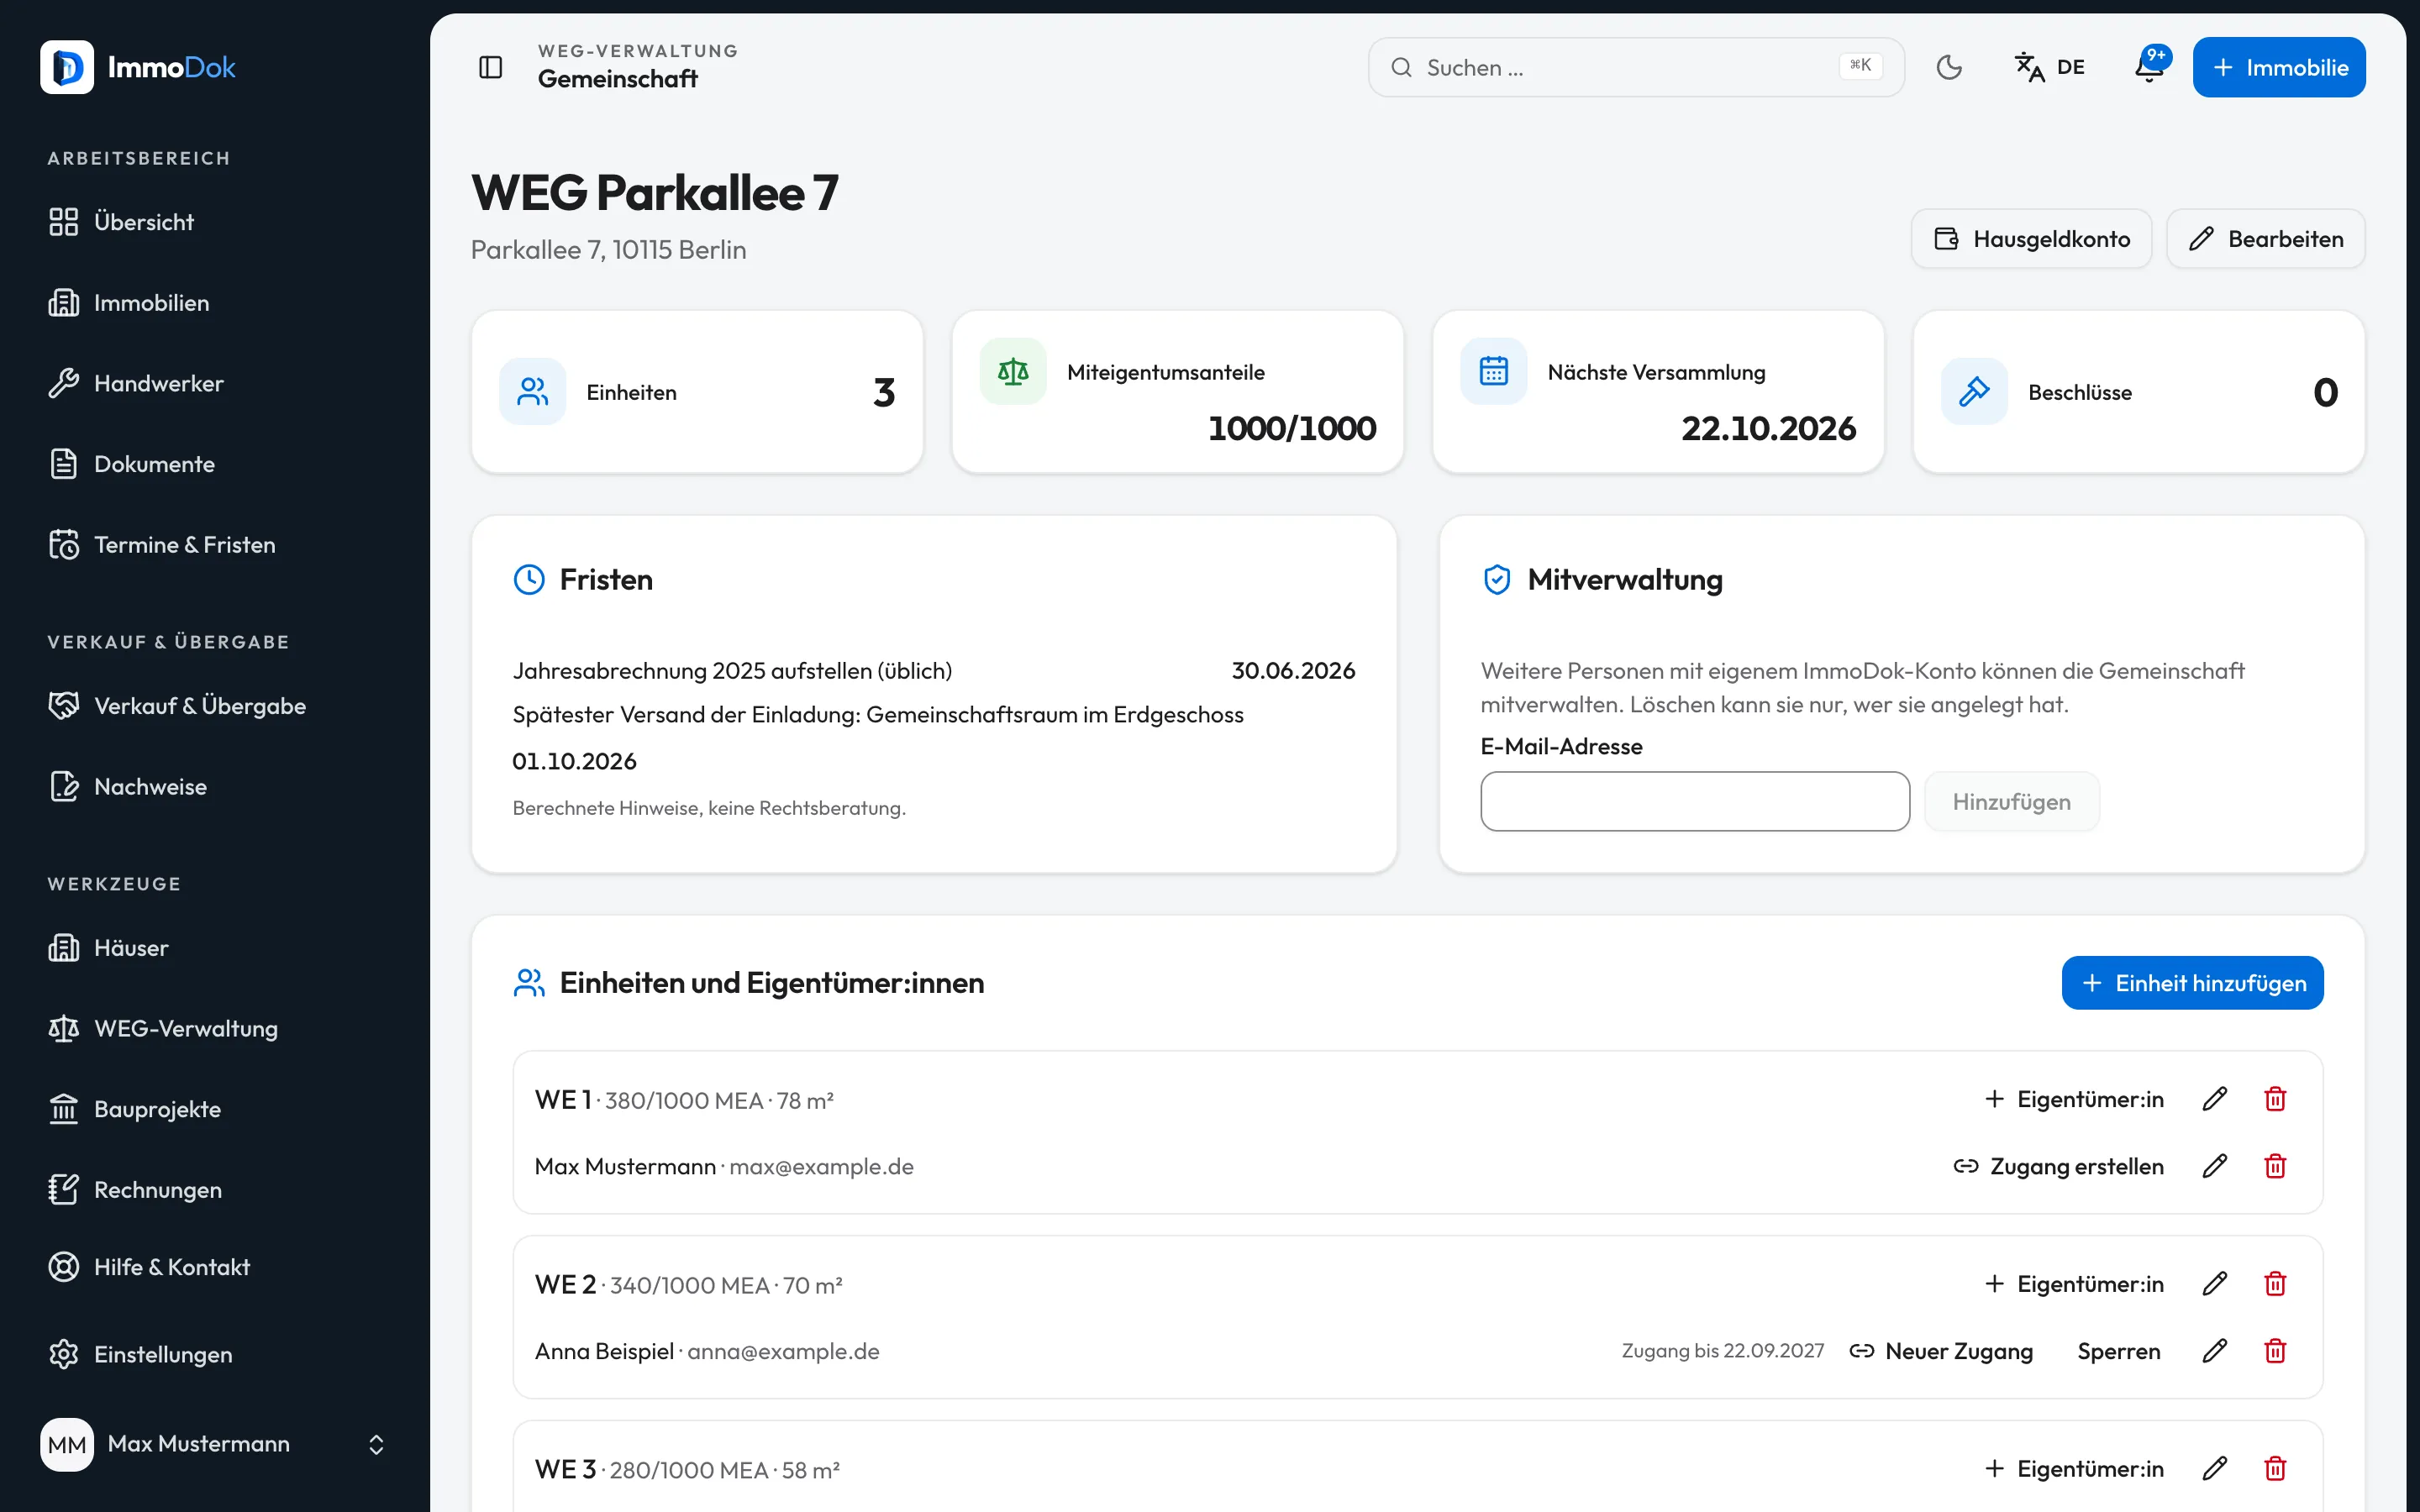Click Neuer Zugang for Anna Beispiel
2420x1512 pixels.
click(1941, 1351)
